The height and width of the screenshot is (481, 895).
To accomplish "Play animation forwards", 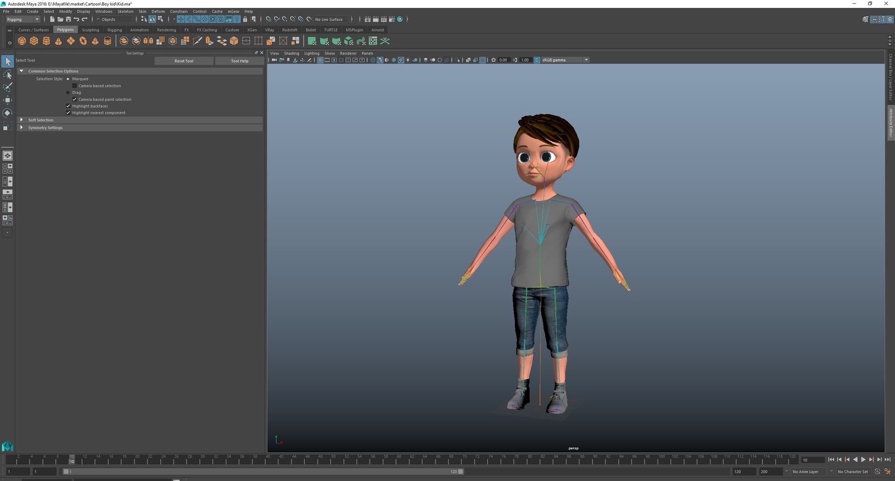I will pos(863,460).
